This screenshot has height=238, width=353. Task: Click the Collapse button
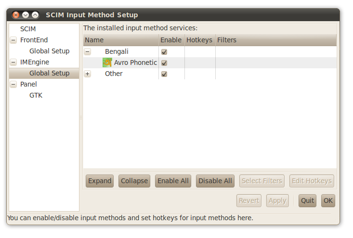pos(134,181)
